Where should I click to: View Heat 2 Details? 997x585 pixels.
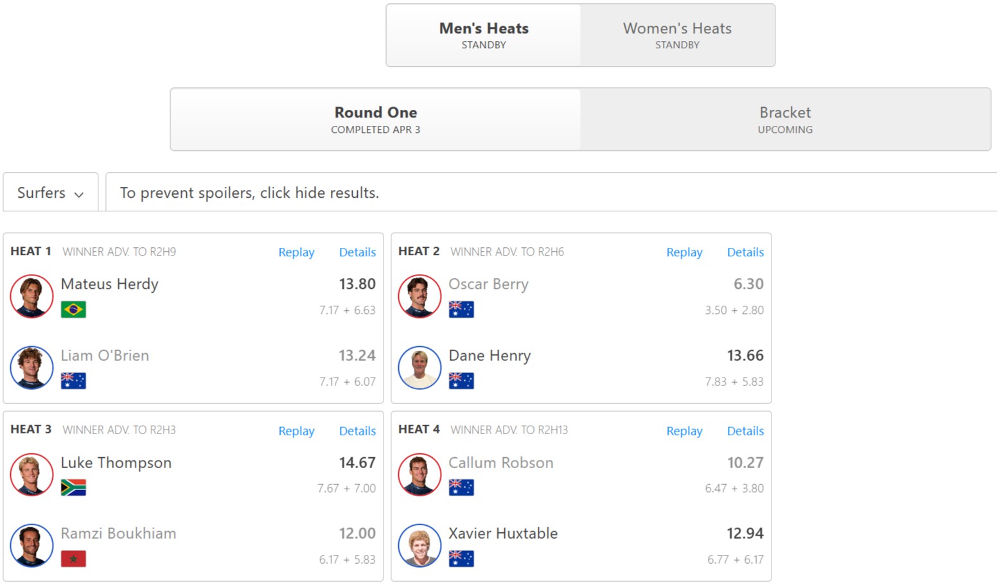tap(745, 252)
